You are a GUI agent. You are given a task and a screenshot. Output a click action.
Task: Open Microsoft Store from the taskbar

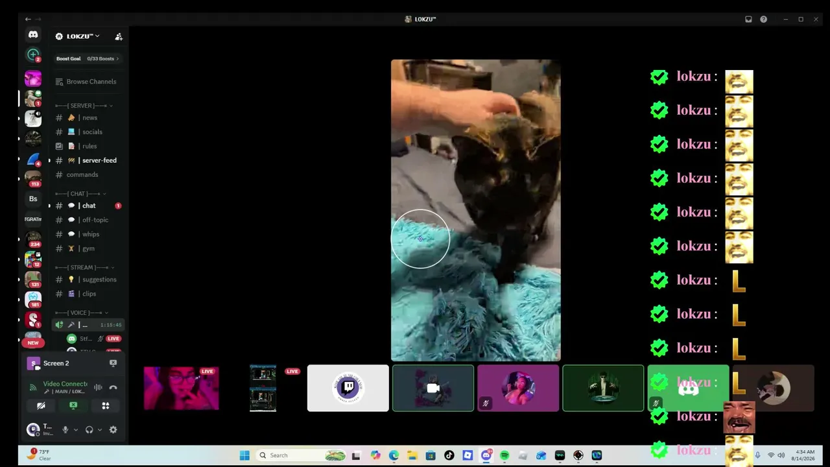coord(430,455)
